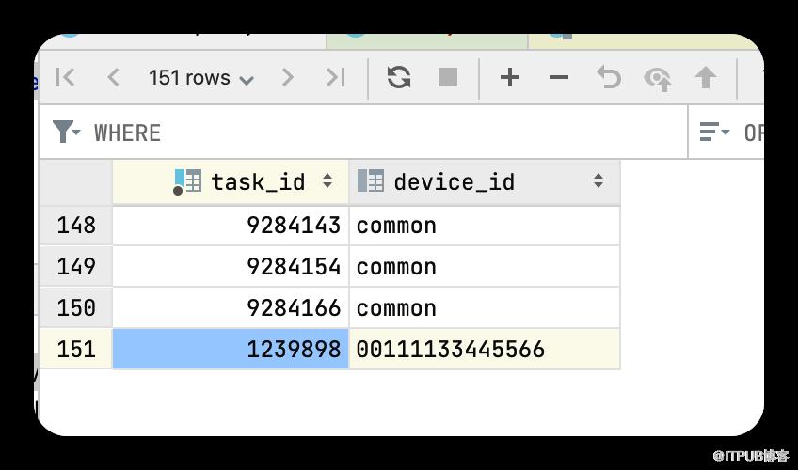798x470 pixels.
Task: Sort by the device_id column header
Action: (x=485, y=182)
